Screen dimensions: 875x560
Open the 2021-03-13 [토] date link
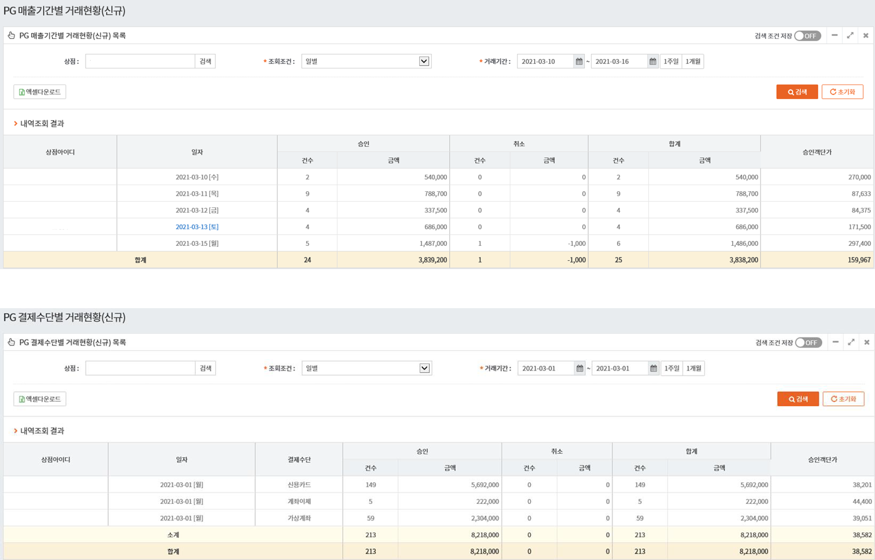coord(197,227)
